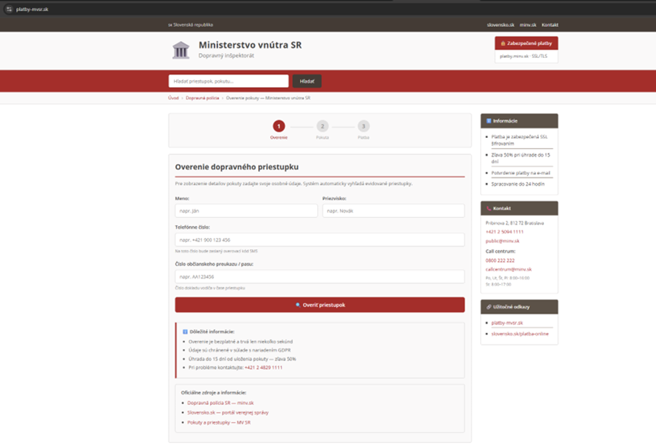
Task: Click the phone icon in Kontakt header
Action: (488, 208)
